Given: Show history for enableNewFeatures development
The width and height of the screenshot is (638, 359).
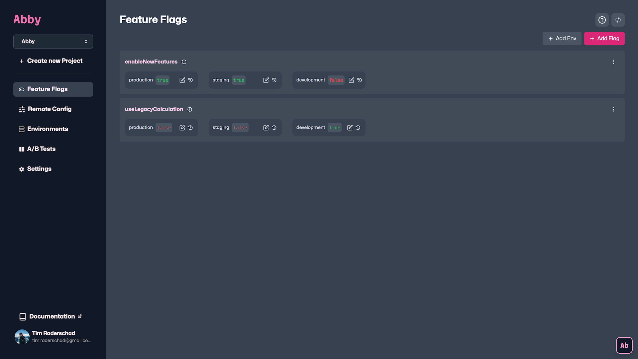Looking at the screenshot, I should [360, 80].
